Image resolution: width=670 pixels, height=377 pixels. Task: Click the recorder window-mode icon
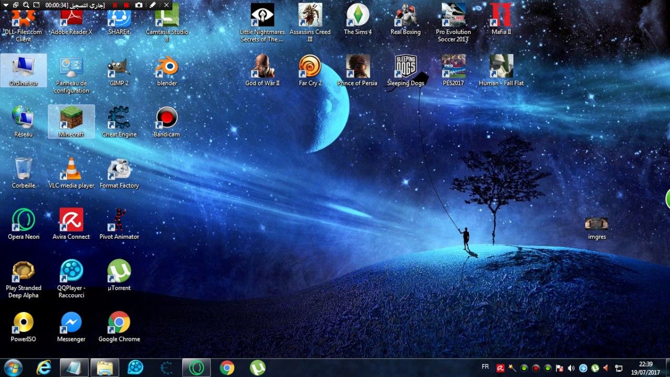(16, 5)
